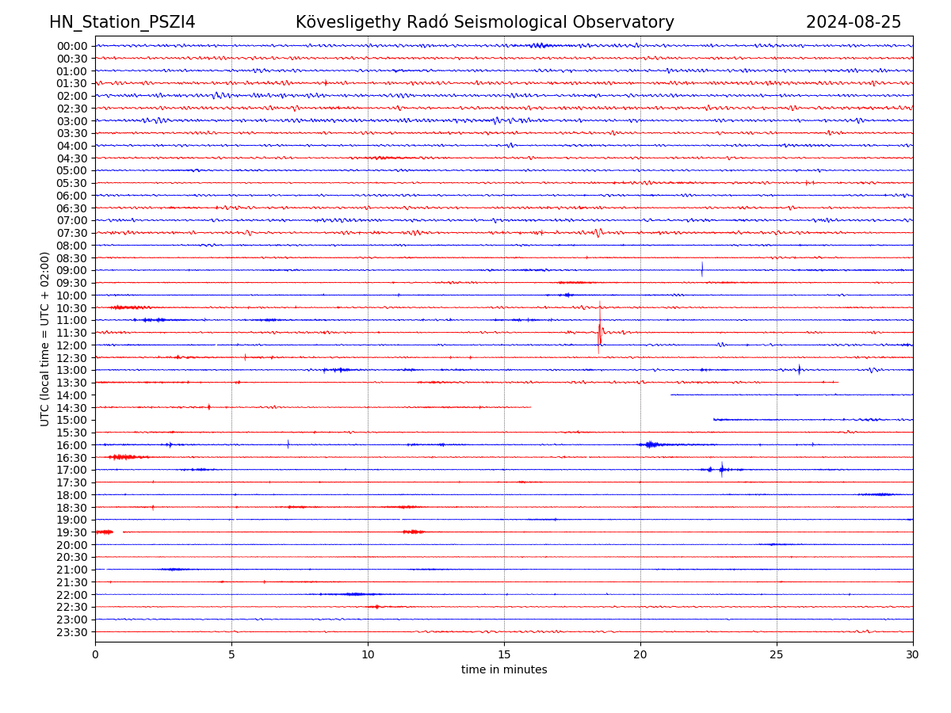Image resolution: width=951 pixels, height=713 pixels.
Task: Click the 30 tick on the minutes axis
Action: tap(912, 654)
